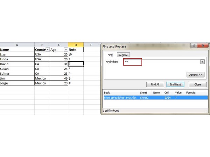Select the highlighted column D header
This screenshot has height=157, width=210.
click(76, 45)
